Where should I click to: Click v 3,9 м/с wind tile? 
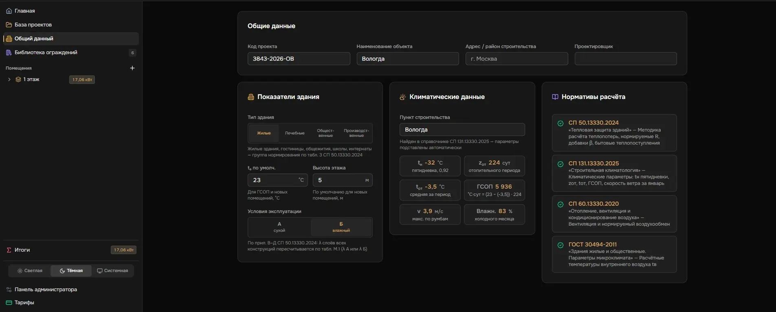430,215
